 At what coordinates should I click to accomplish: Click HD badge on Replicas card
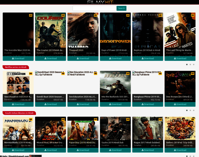point(160,15)
